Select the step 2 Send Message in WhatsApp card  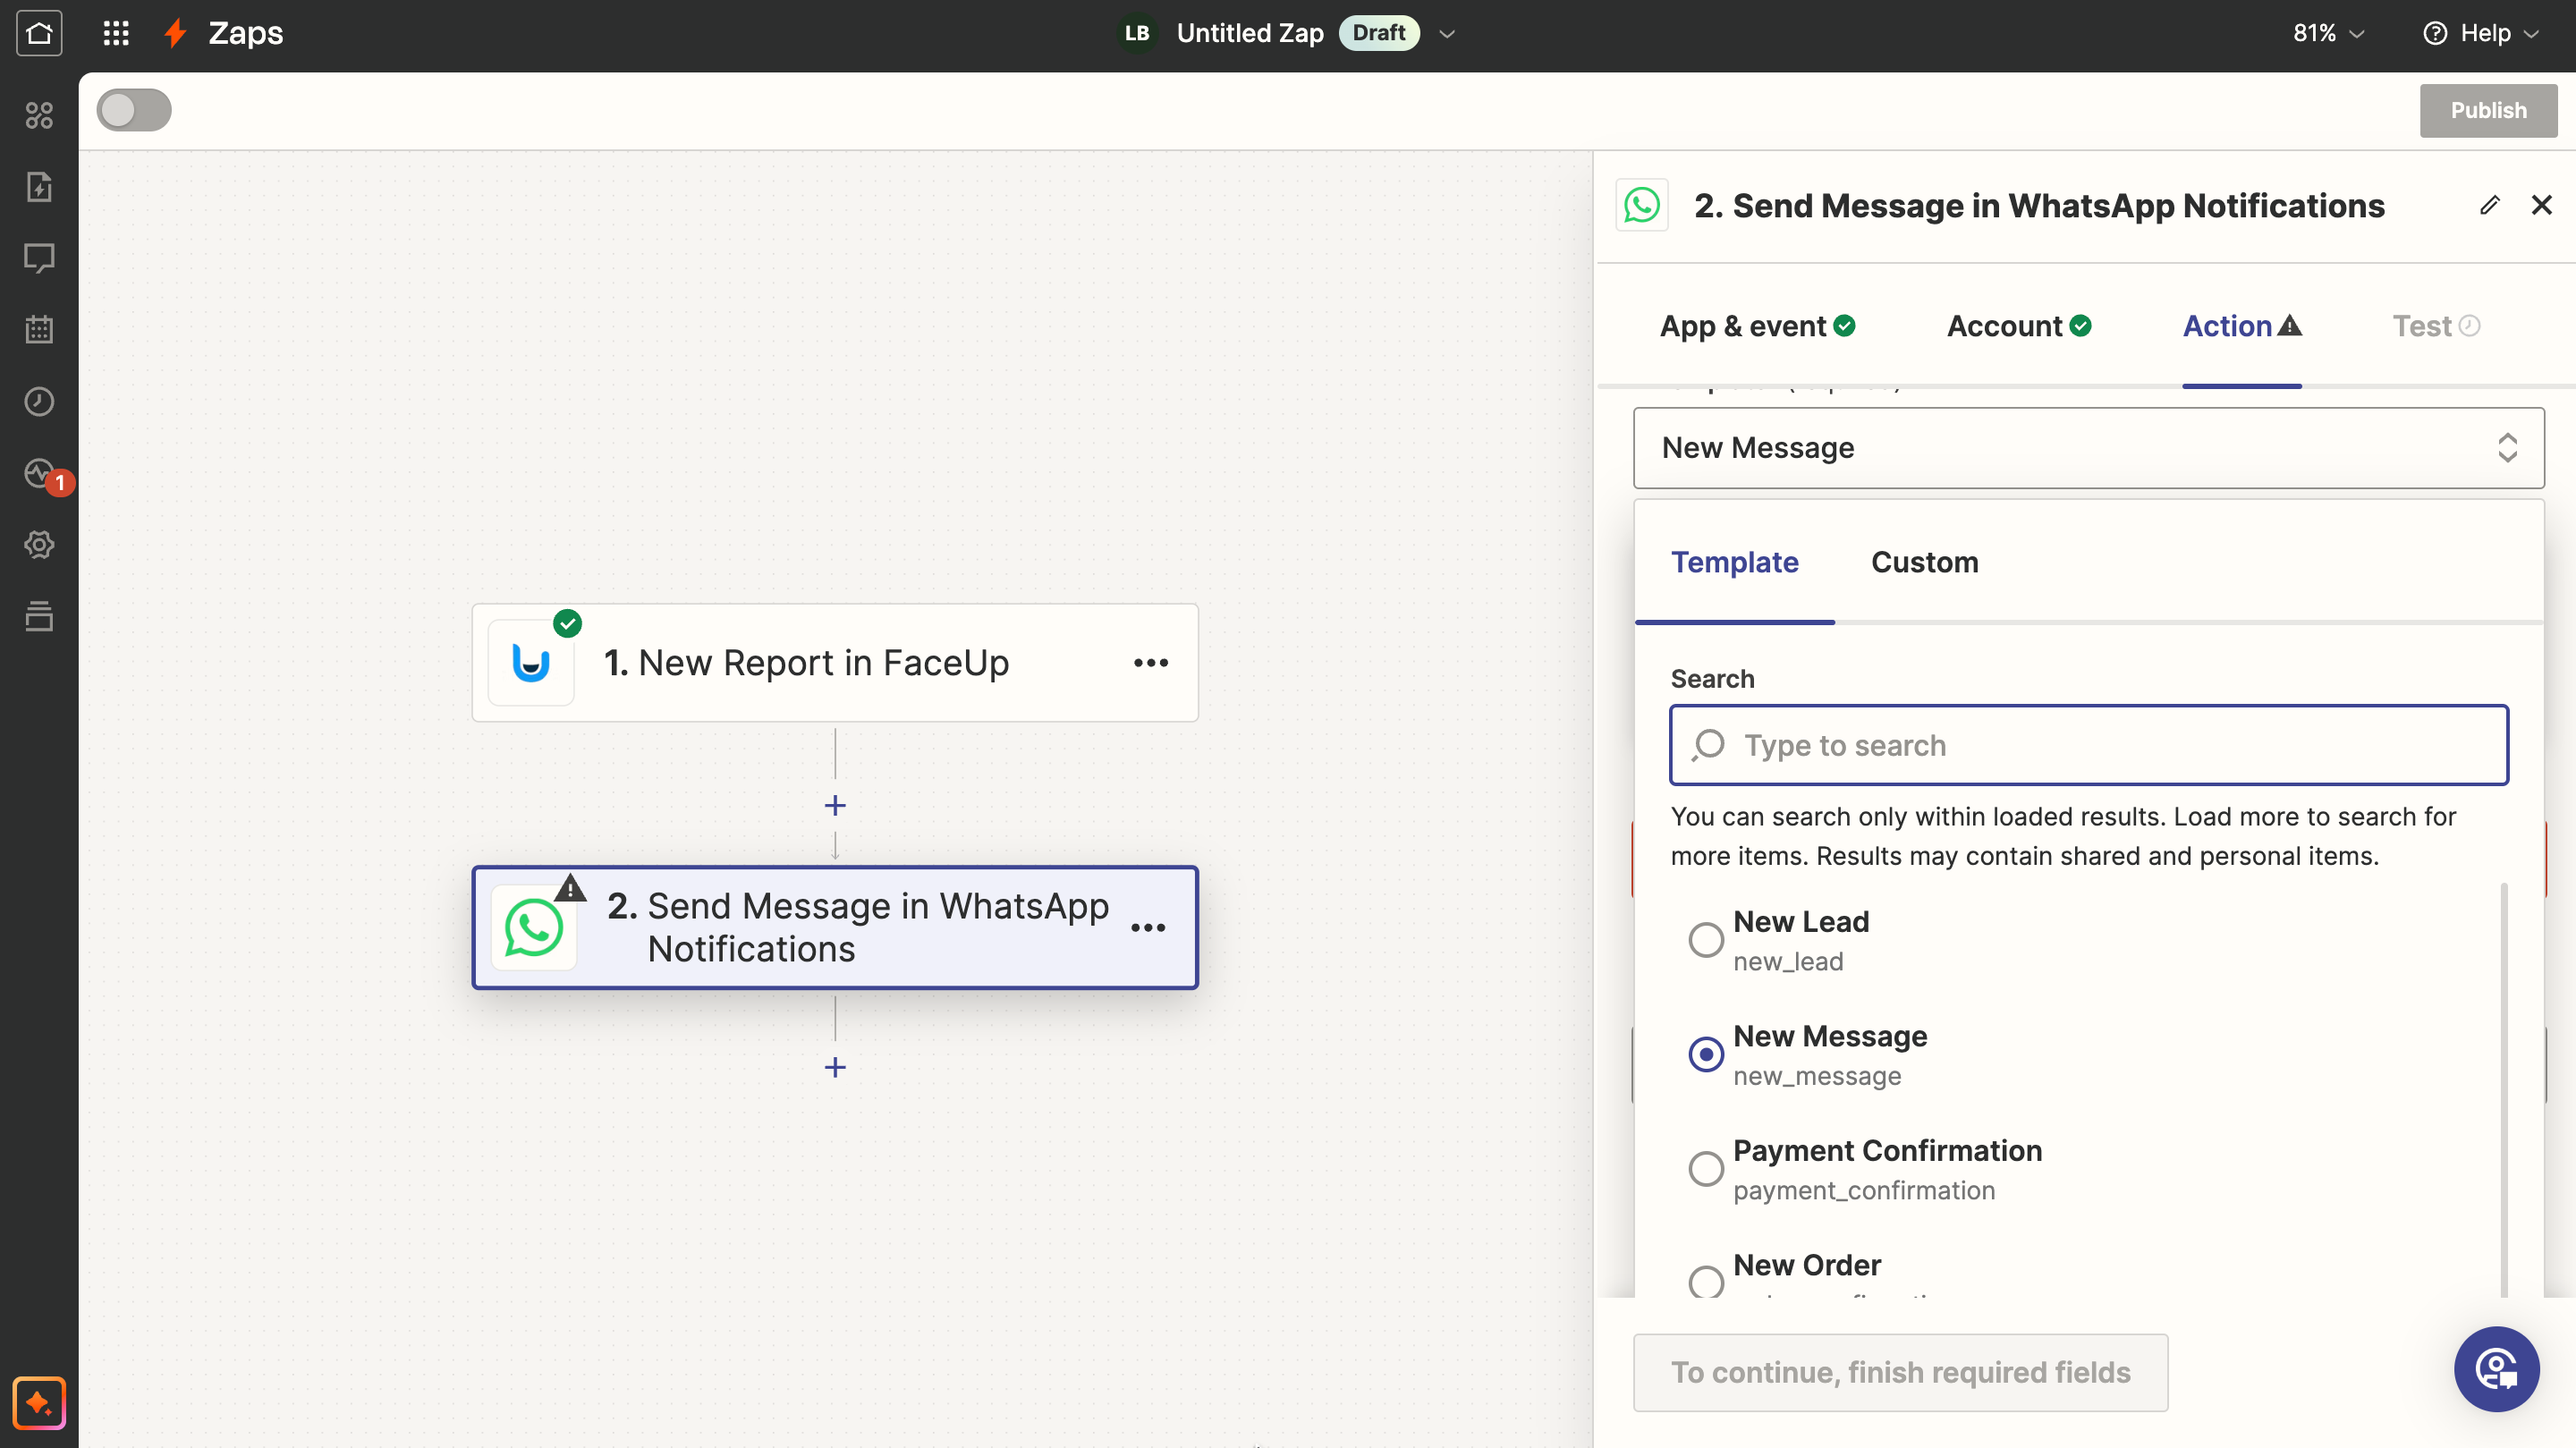click(835, 927)
